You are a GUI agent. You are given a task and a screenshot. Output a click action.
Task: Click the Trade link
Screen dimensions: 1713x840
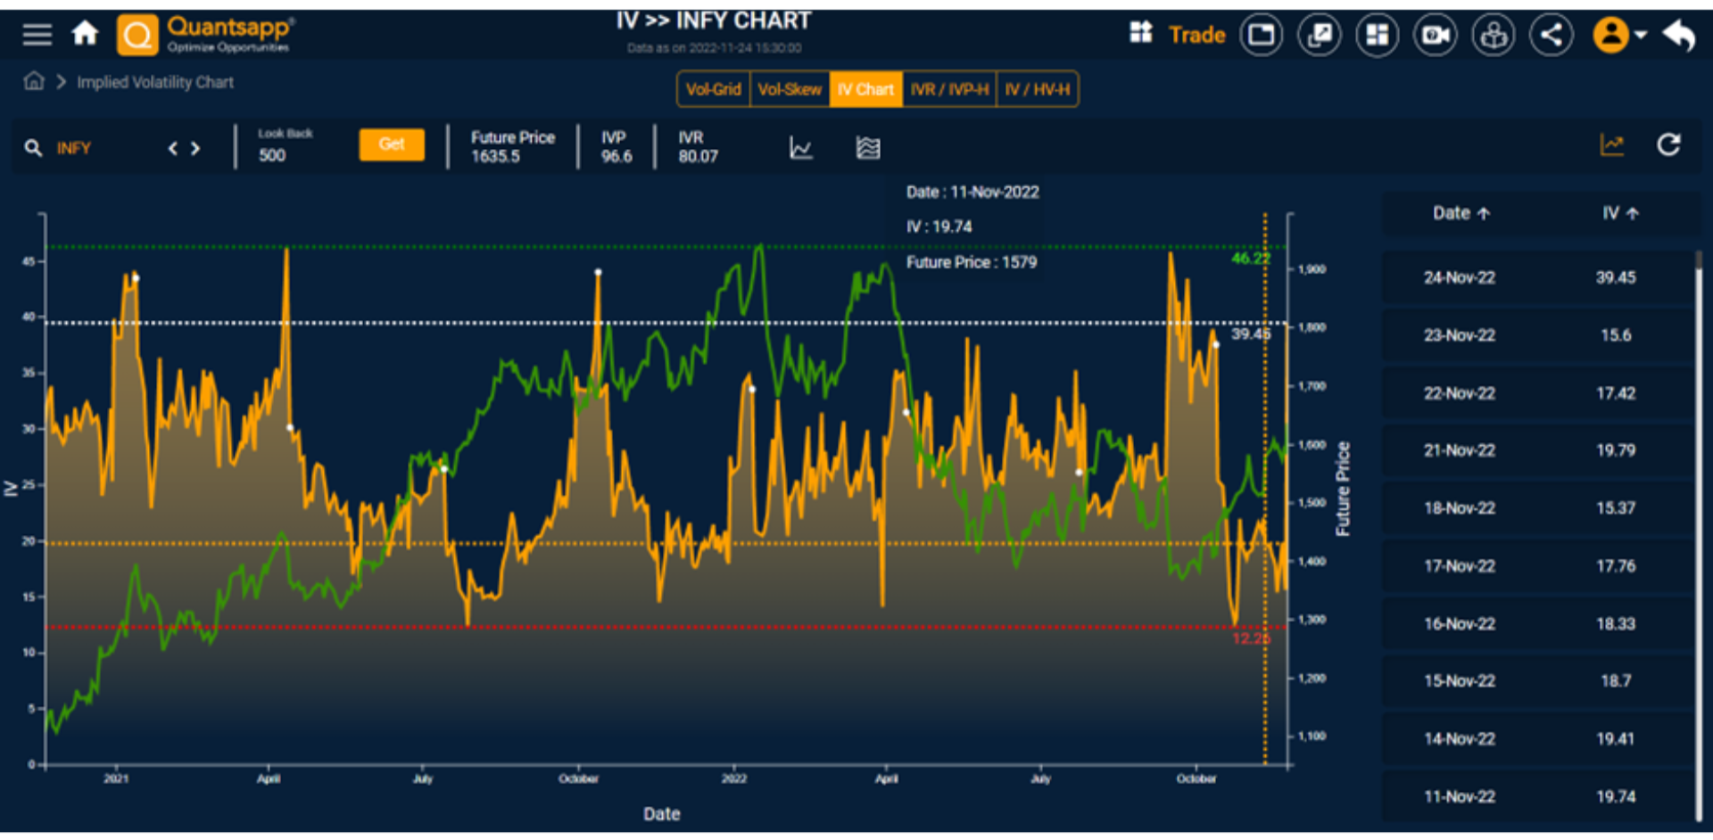tap(1196, 35)
